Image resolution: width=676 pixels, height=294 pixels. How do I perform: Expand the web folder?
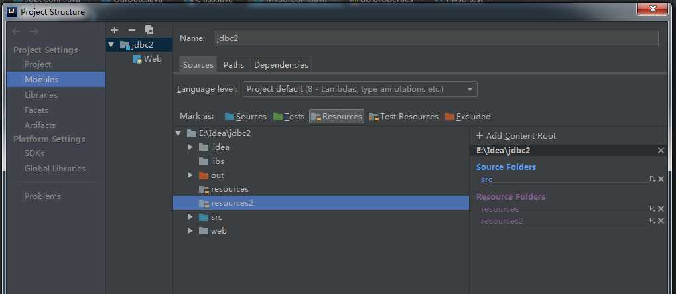(190, 231)
